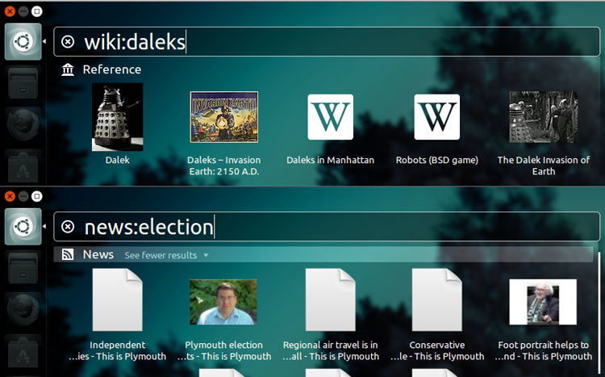Click the Plymouth election result caption
The image size is (605, 377).
click(x=223, y=350)
